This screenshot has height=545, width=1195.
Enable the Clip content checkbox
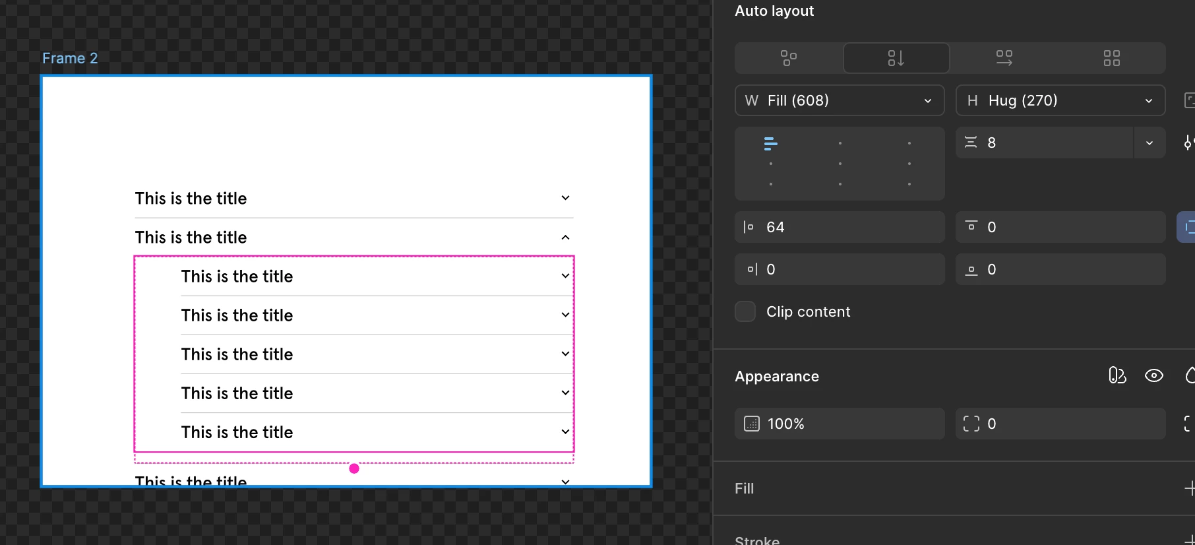[x=745, y=311]
